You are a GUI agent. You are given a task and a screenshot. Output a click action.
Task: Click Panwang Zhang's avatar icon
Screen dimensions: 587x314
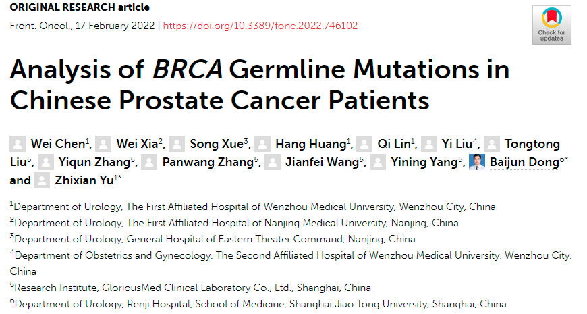[x=149, y=162]
